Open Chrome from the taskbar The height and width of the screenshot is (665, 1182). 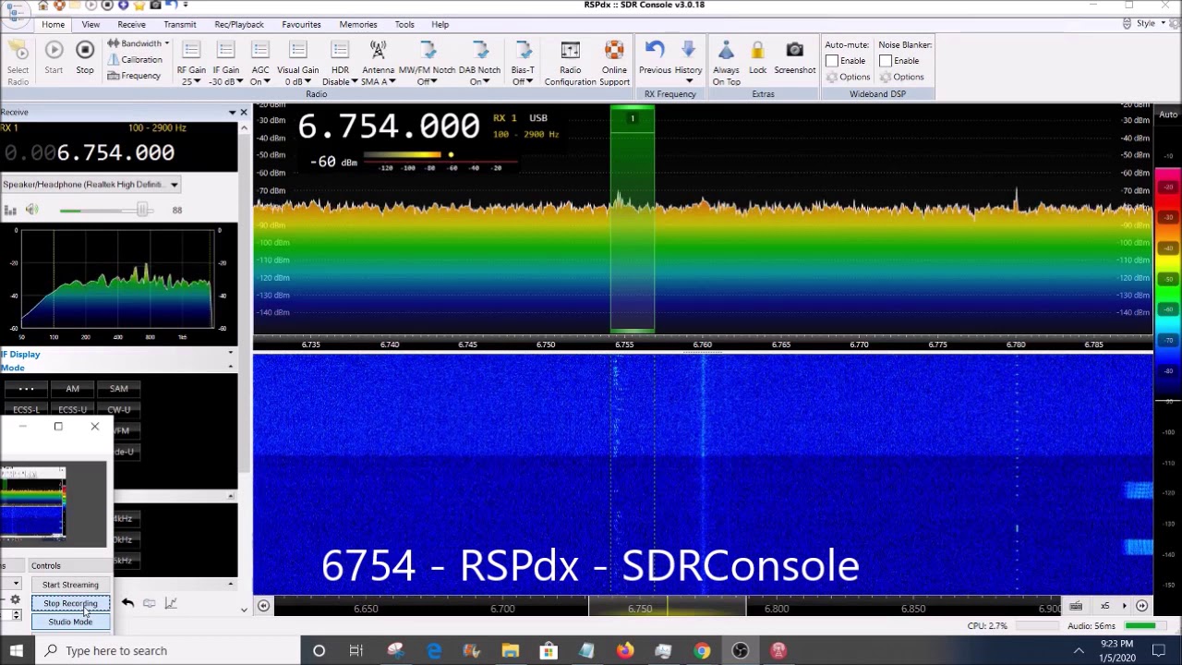702,650
